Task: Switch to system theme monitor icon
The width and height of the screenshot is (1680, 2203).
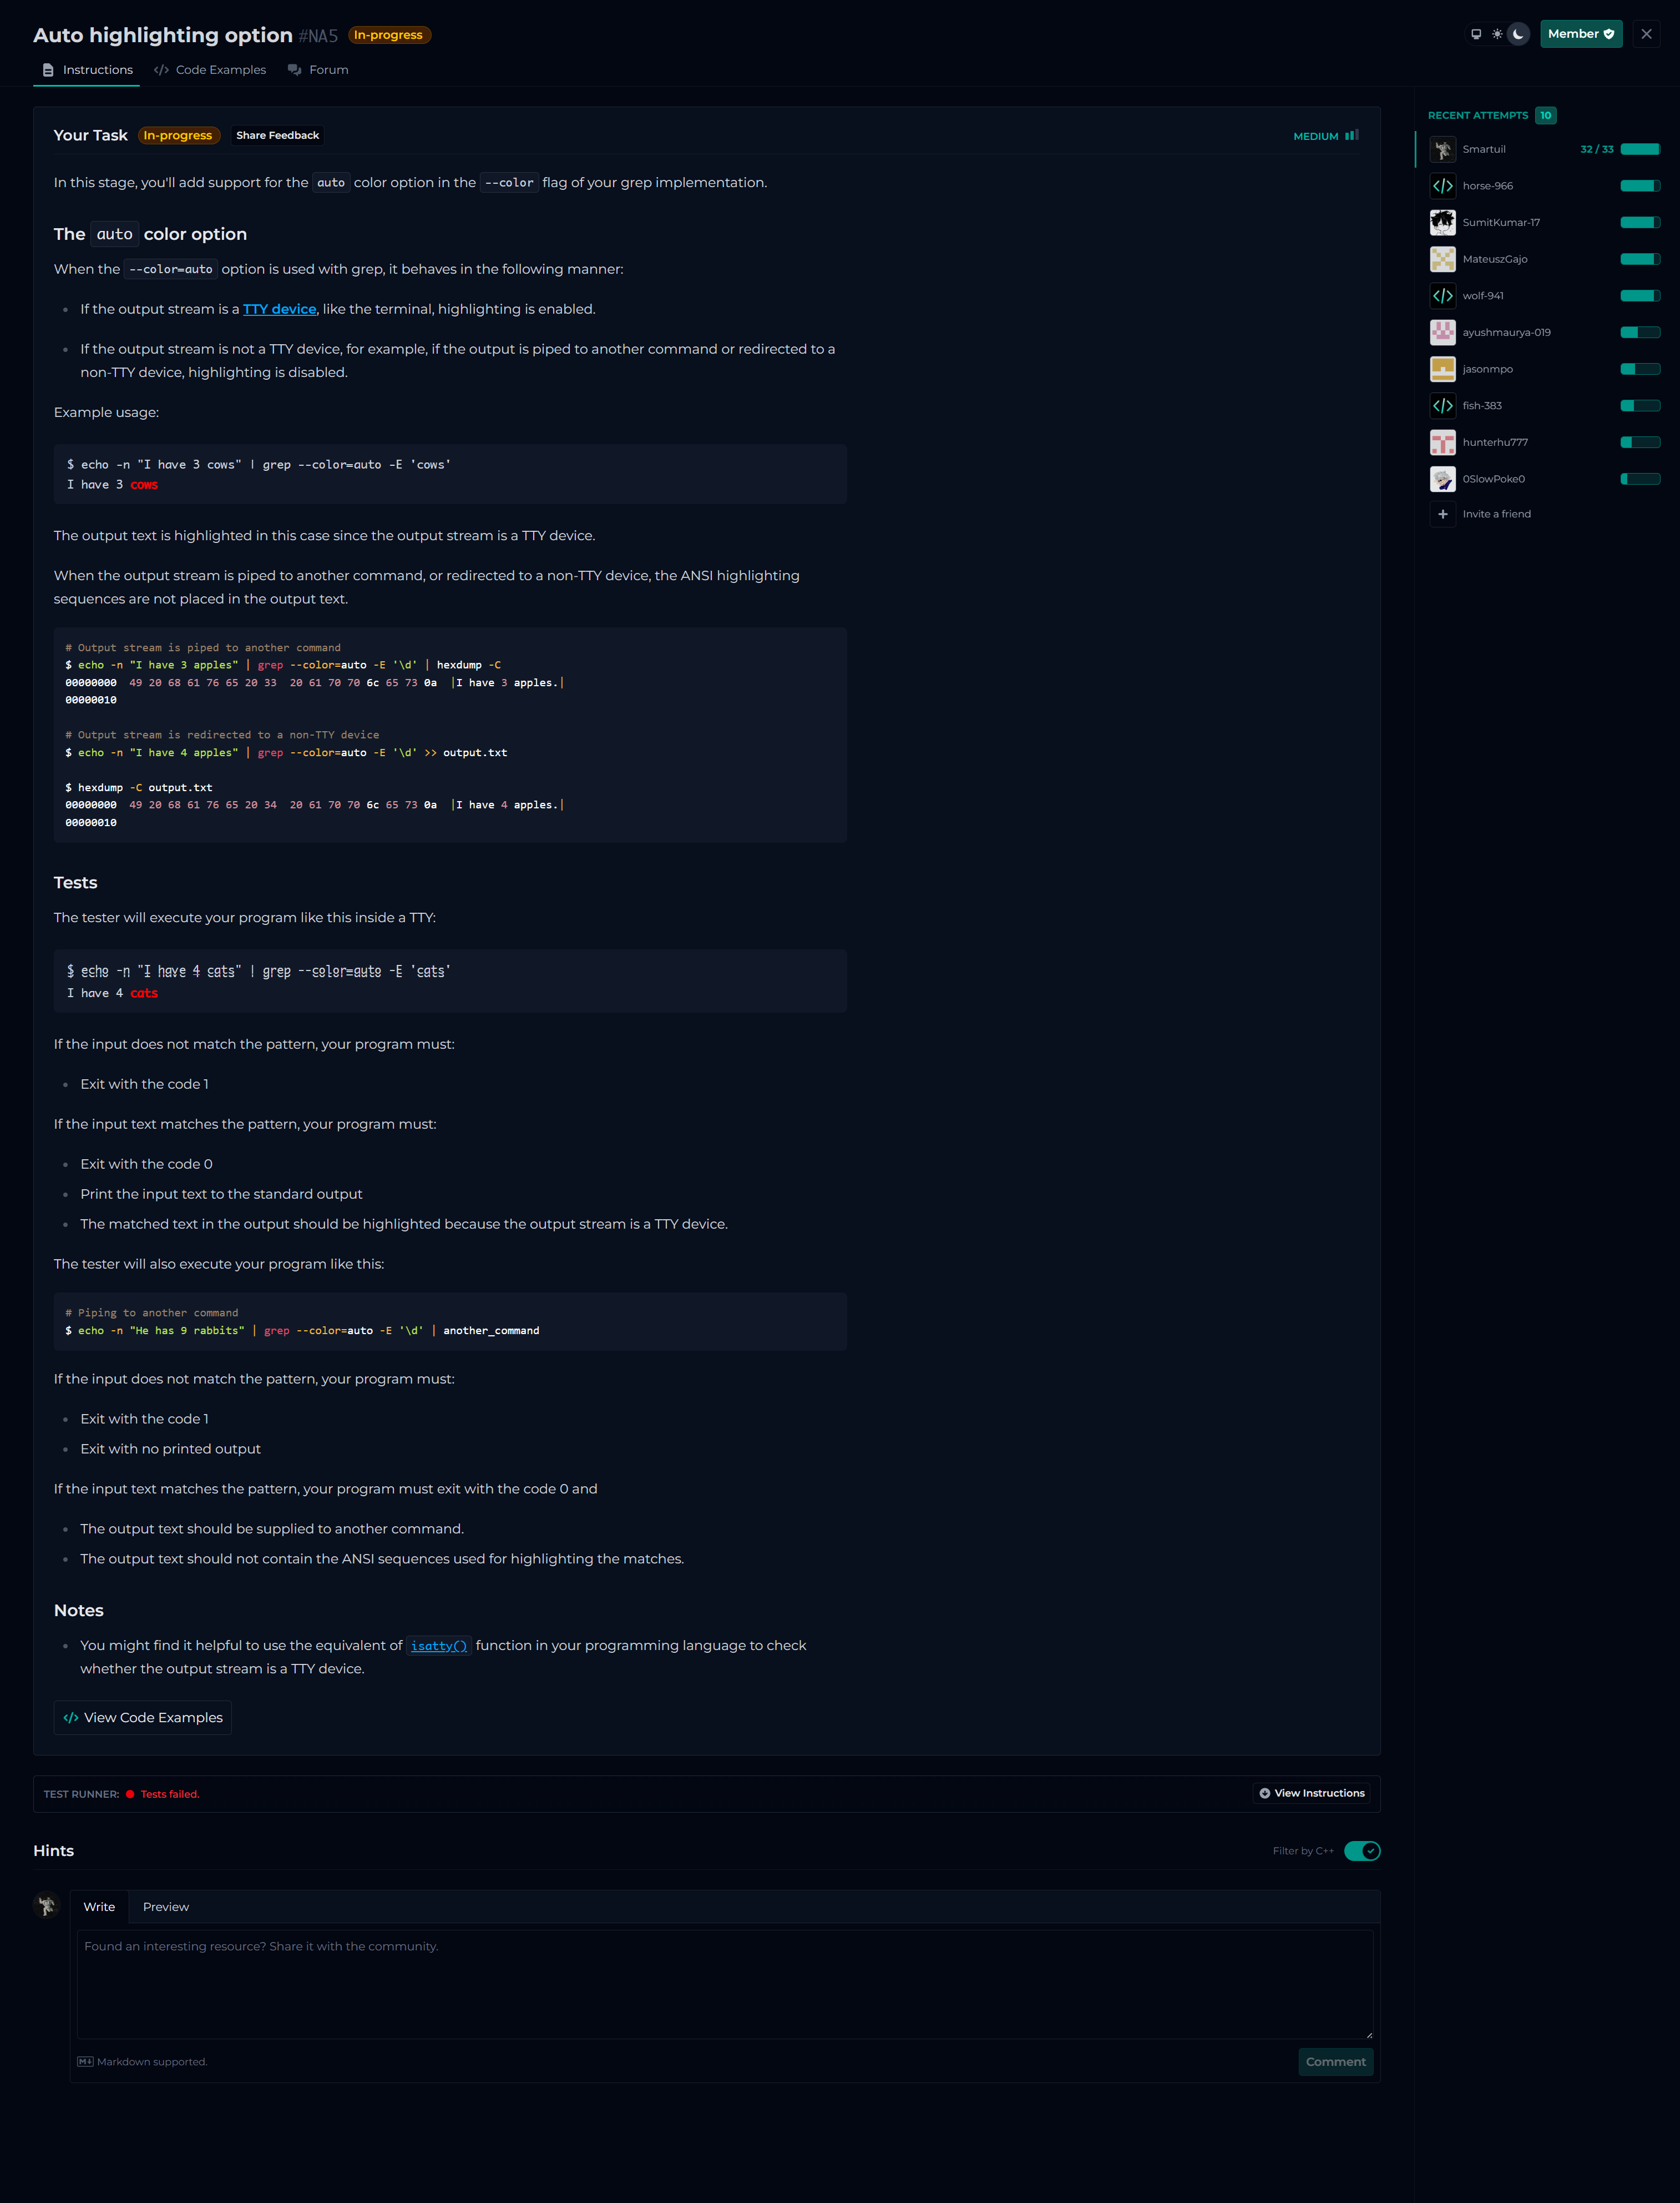Action: pyautogui.click(x=1476, y=34)
